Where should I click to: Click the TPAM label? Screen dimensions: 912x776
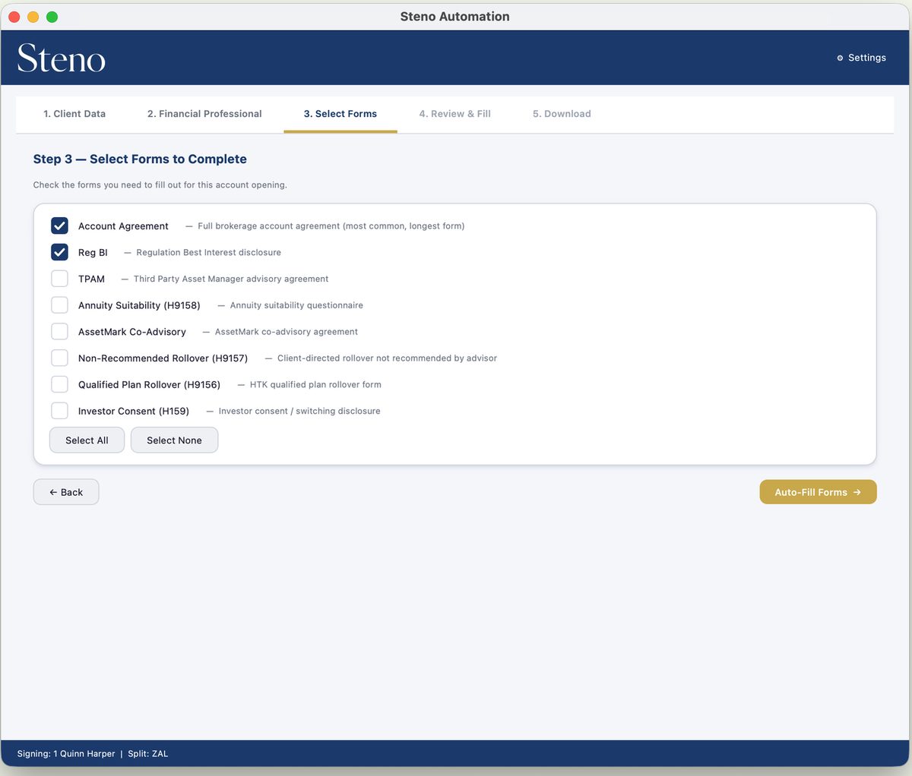click(91, 279)
